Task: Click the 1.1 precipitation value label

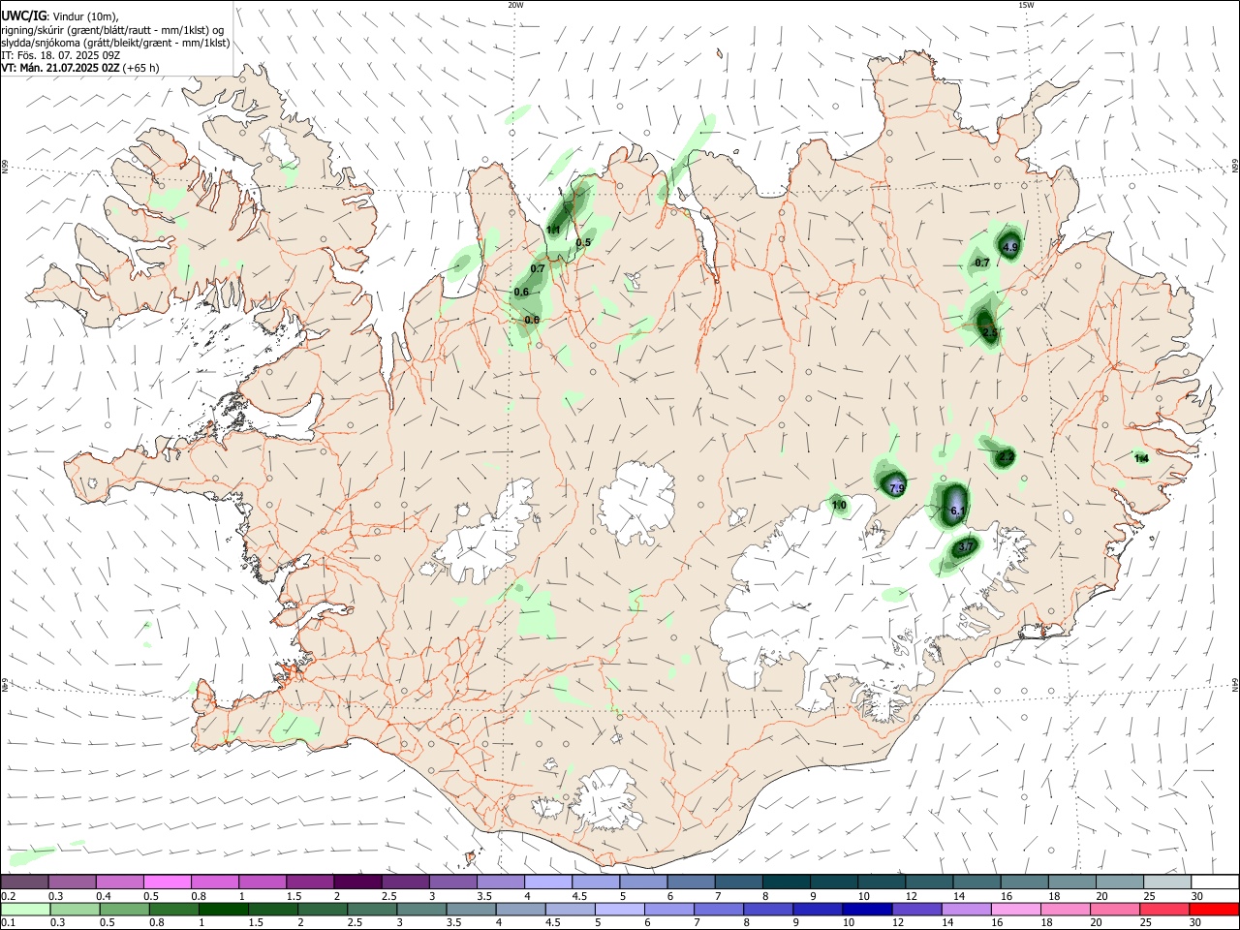Action: click(553, 230)
